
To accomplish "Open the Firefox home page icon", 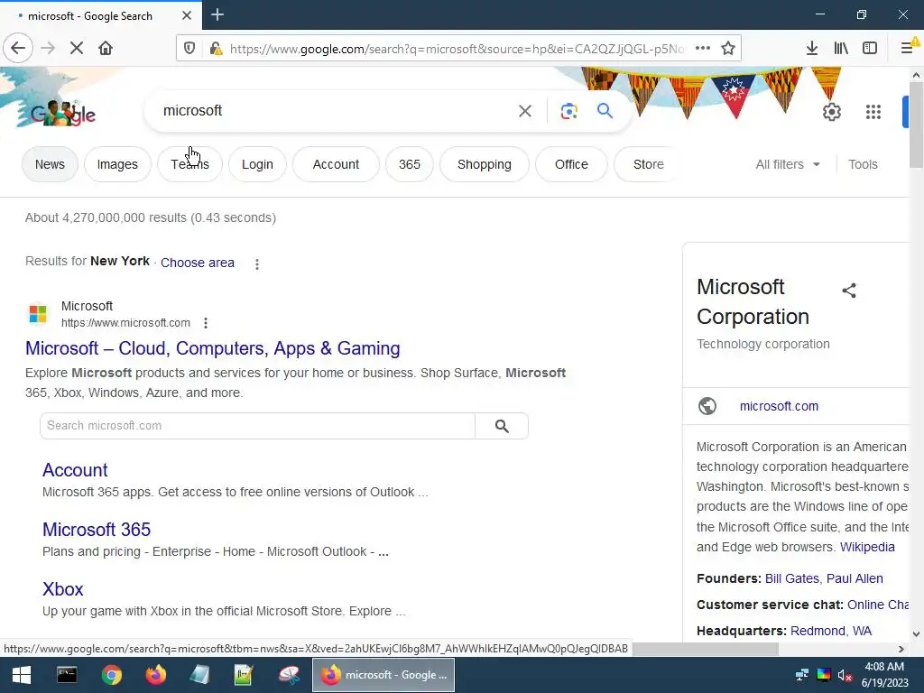I will pyautogui.click(x=106, y=48).
